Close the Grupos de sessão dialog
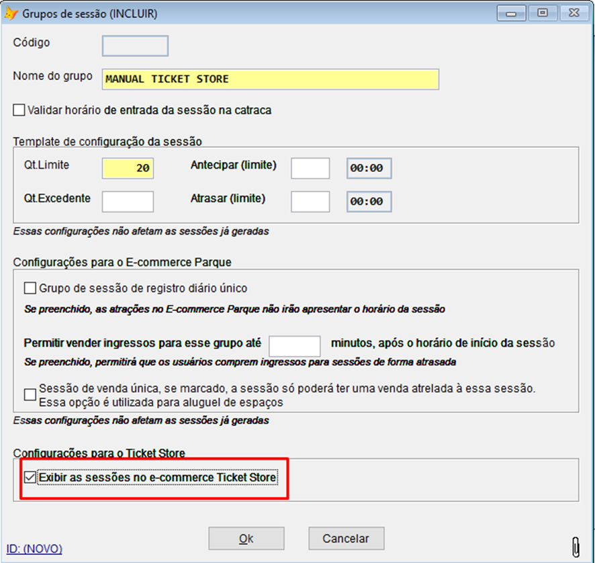The width and height of the screenshot is (595, 563). [x=574, y=13]
